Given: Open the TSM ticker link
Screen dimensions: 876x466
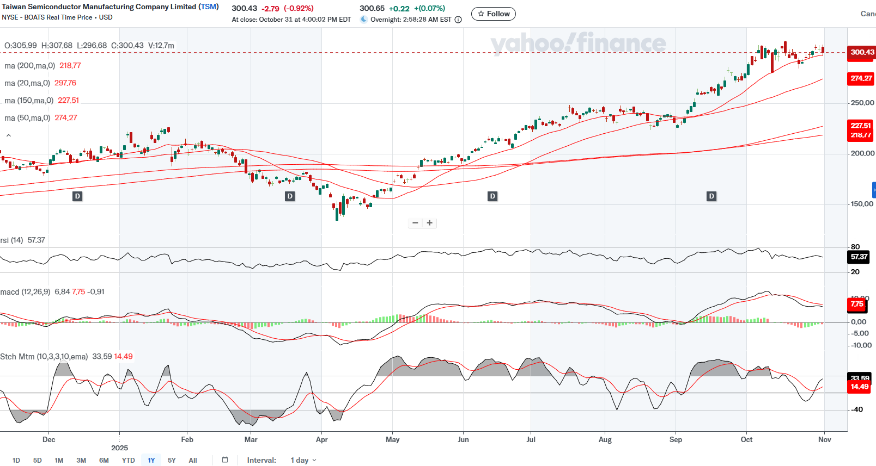Looking at the screenshot, I should [x=209, y=7].
